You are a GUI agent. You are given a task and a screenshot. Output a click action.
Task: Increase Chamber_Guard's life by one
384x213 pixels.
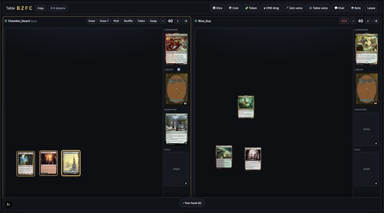click(178, 21)
